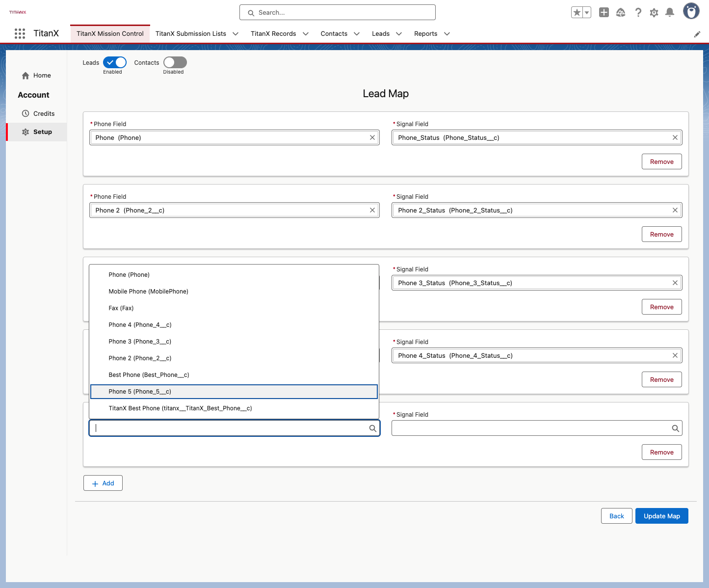
Task: Expand the TitanX Submission Lists tab menu
Action: (x=236, y=34)
